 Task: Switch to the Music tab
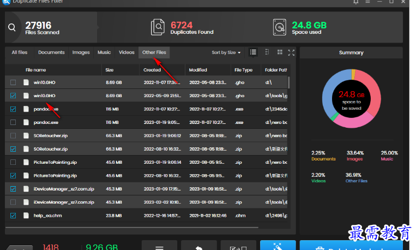pyautogui.click(x=104, y=52)
